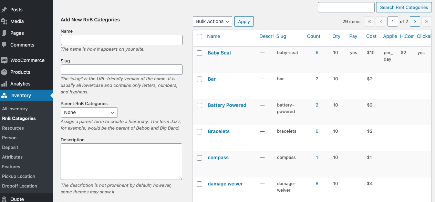Image resolution: width=435 pixels, height=202 pixels.
Task: Open the Bulk Actions dropdown
Action: coord(212,21)
